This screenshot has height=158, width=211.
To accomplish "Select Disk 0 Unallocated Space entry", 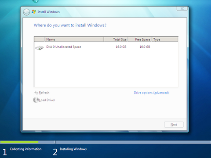I will (x=106, y=47).
